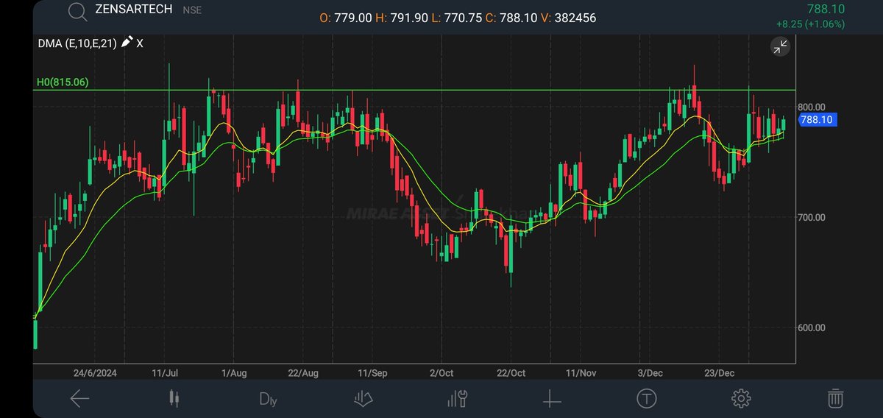
Task: Activate the crosshair tool
Action: coord(552,399)
